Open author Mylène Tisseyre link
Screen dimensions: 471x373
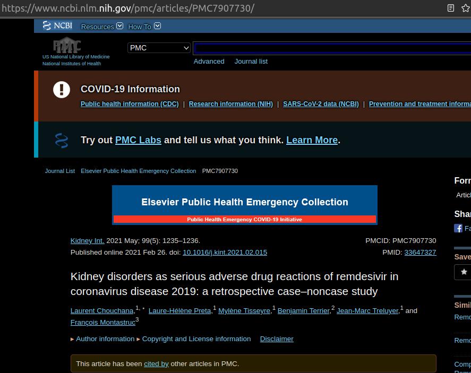[244, 311]
